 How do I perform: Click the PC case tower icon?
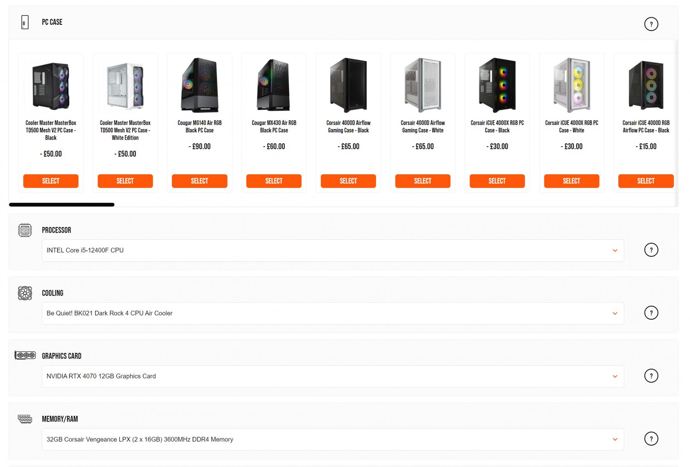point(25,22)
